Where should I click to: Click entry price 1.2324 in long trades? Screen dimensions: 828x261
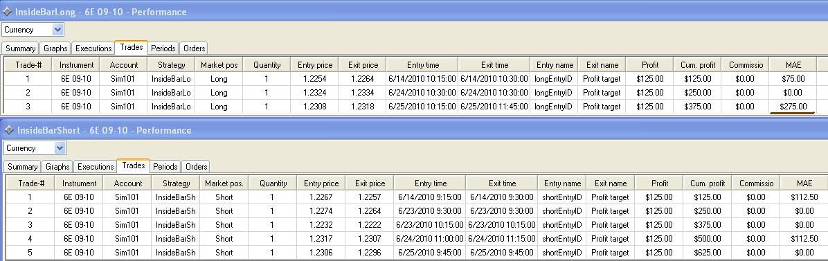(x=315, y=93)
